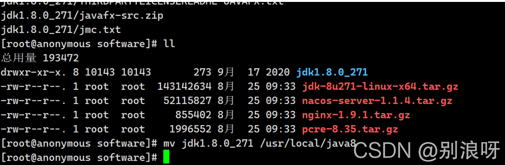Select the destination path /usr/local/java8
Image resolution: width=505 pixels, height=165 pixels.
point(308,143)
